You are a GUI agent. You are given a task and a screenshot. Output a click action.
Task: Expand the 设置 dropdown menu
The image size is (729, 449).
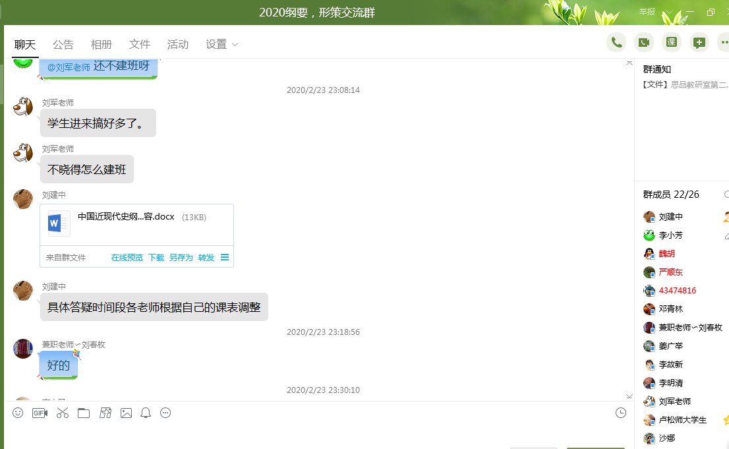[x=222, y=44]
